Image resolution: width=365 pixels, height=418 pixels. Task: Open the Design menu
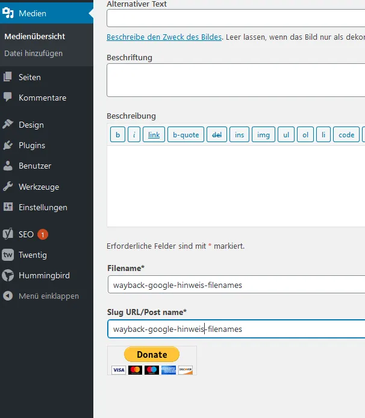point(46,125)
